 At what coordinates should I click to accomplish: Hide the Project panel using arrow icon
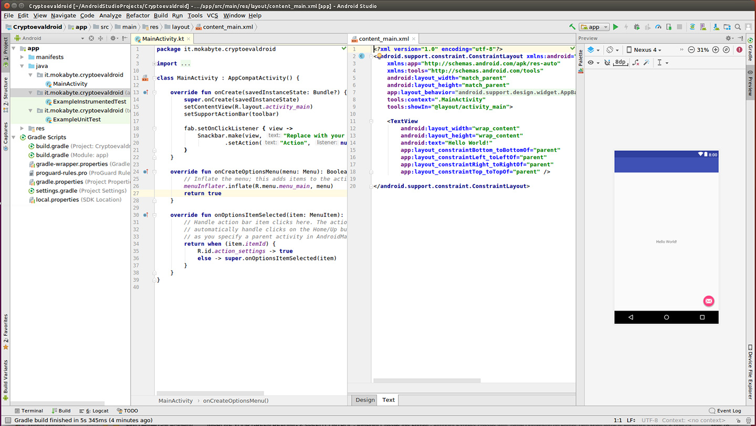[124, 38]
